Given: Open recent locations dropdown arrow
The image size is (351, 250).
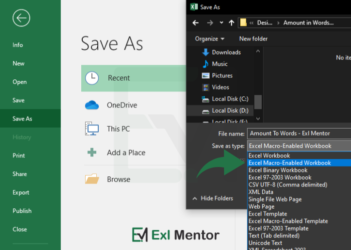Looking at the screenshot, I should click(x=222, y=22).
